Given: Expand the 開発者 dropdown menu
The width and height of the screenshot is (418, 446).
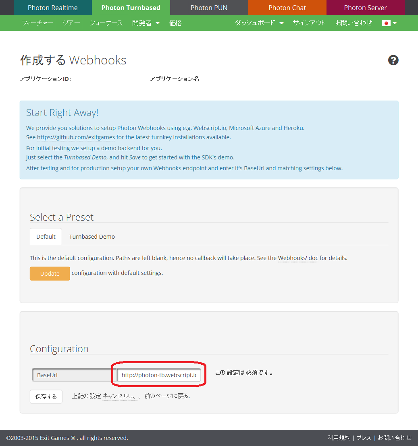Looking at the screenshot, I should click(x=146, y=23).
